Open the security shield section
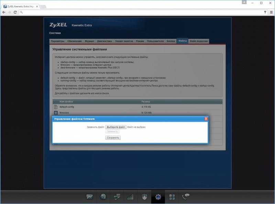 point(144,197)
